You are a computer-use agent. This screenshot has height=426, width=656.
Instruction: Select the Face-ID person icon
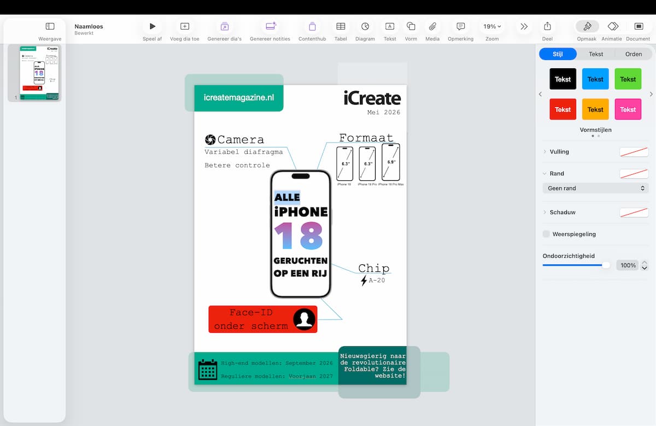pos(304,319)
